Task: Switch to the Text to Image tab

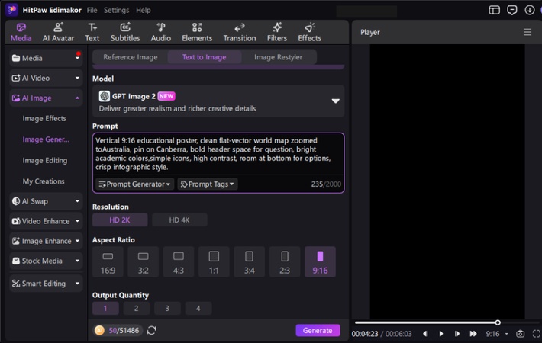Action: 205,57
